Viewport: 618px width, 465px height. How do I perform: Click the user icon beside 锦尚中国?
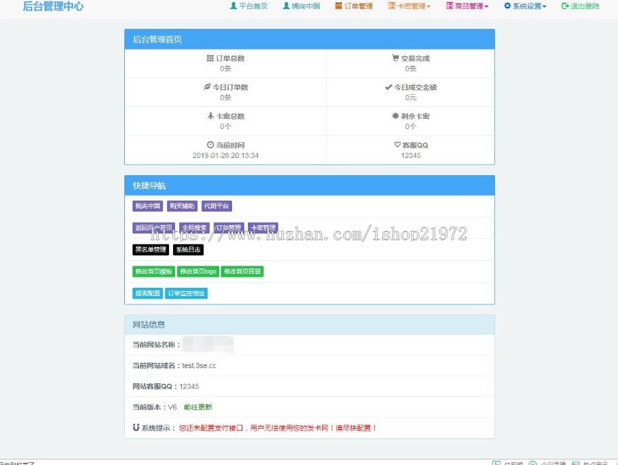click(x=286, y=6)
